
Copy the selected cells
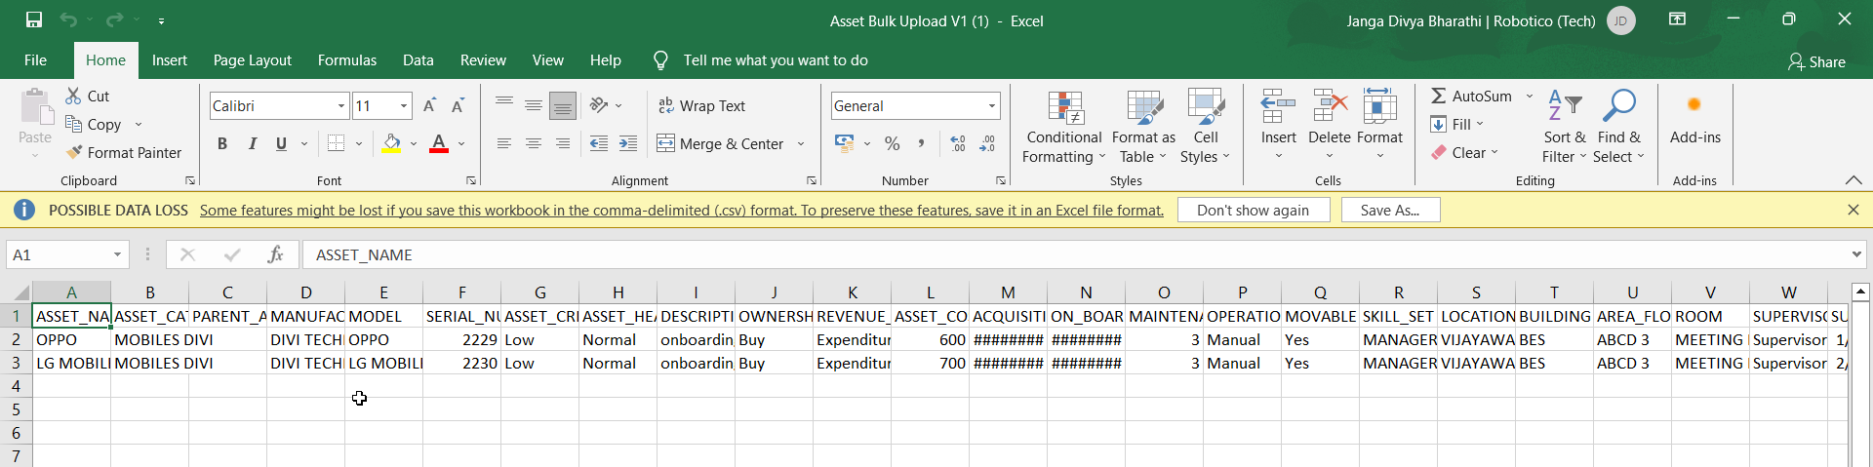click(93, 124)
